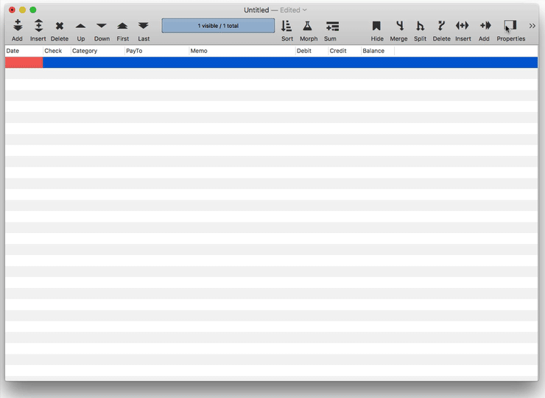Viewport: 545px width, 398px height.
Task: Select the Debit column header
Action: 312,51
